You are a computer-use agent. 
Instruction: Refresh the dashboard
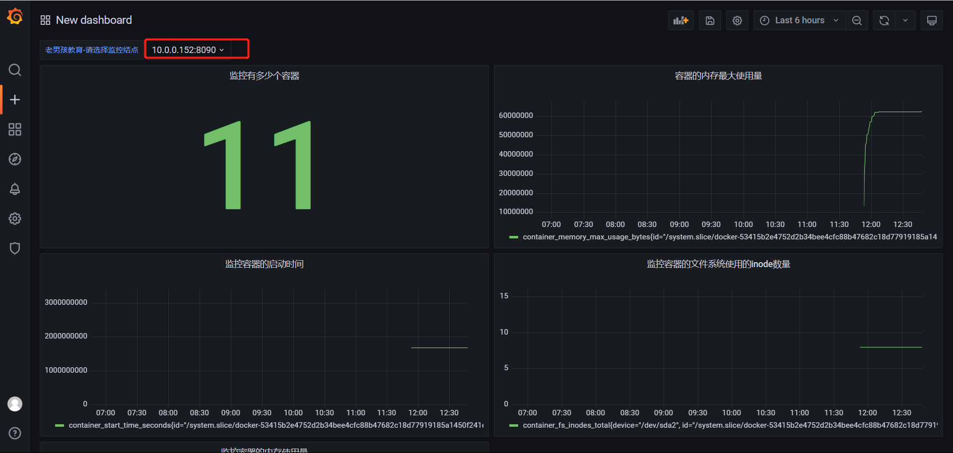tap(884, 20)
